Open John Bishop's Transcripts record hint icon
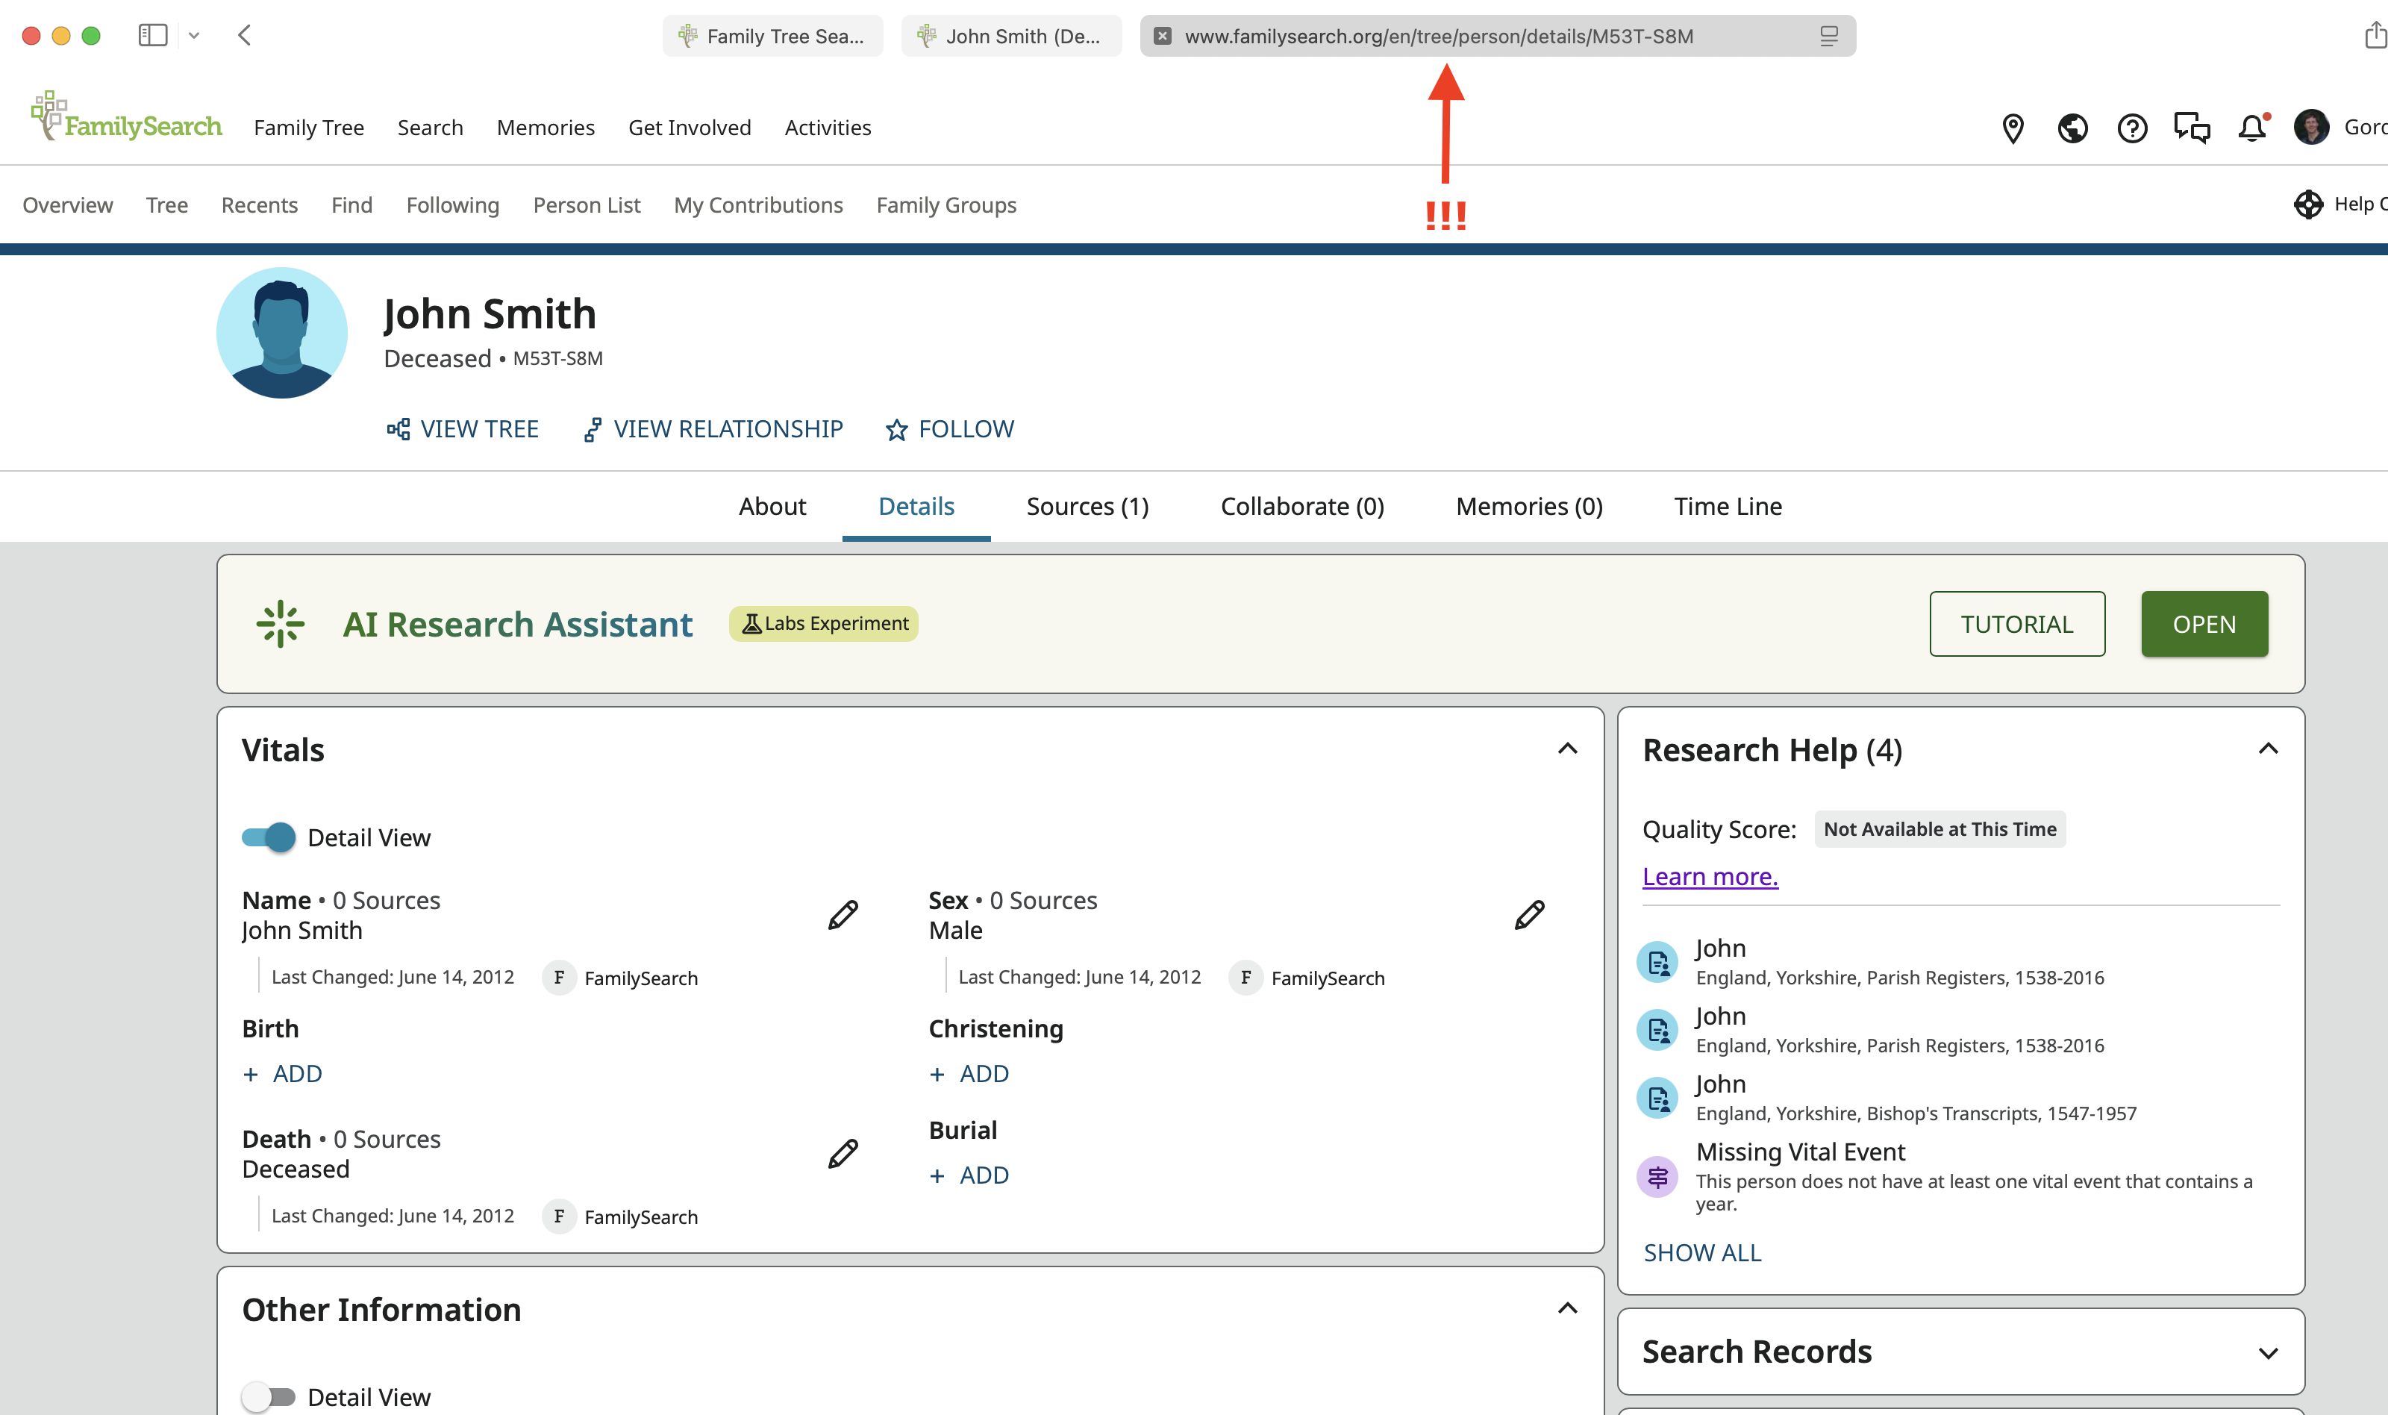Viewport: 2388px width, 1415px height. (1657, 1098)
